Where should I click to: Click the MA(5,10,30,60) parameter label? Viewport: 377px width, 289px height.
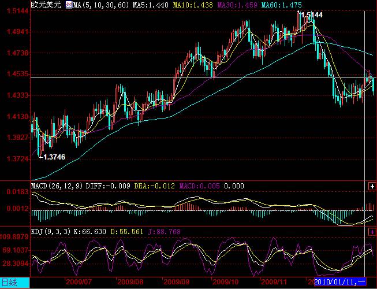pos(101,5)
